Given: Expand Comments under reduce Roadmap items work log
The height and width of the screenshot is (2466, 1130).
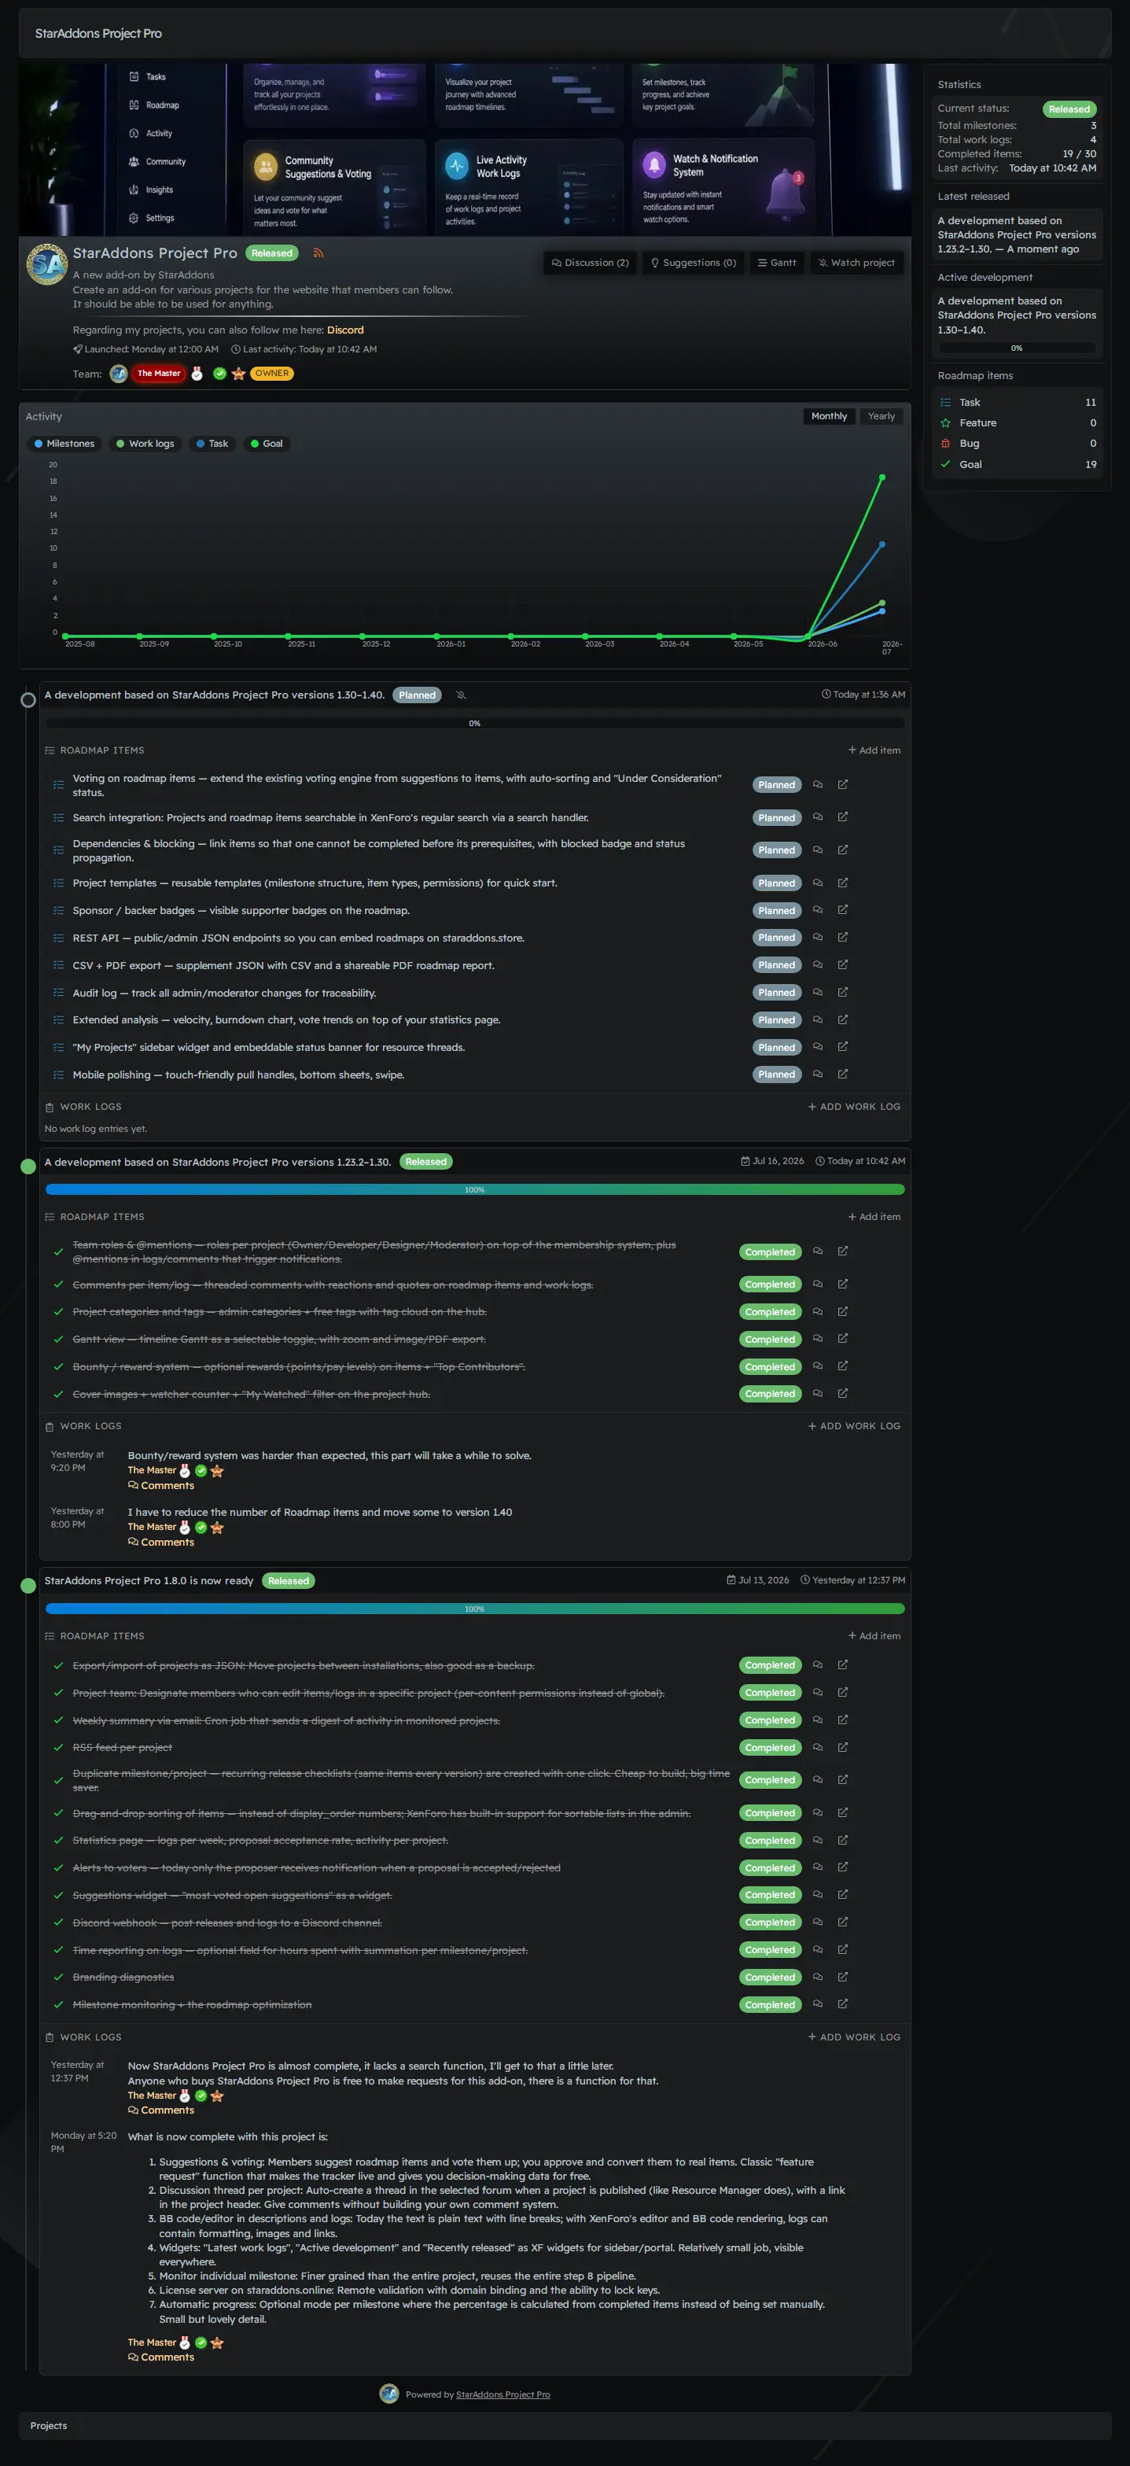Looking at the screenshot, I should [x=160, y=1543].
